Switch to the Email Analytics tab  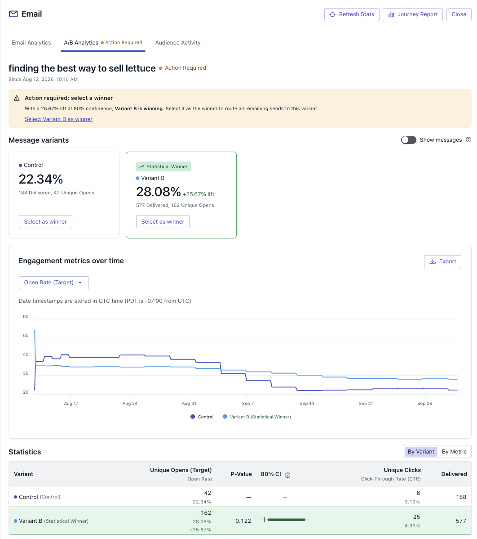31,43
